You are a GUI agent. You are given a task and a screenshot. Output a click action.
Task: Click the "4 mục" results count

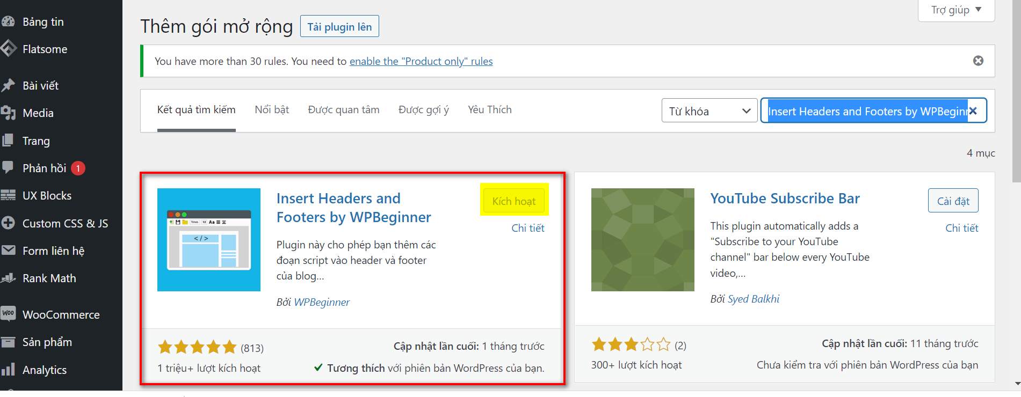(x=981, y=153)
